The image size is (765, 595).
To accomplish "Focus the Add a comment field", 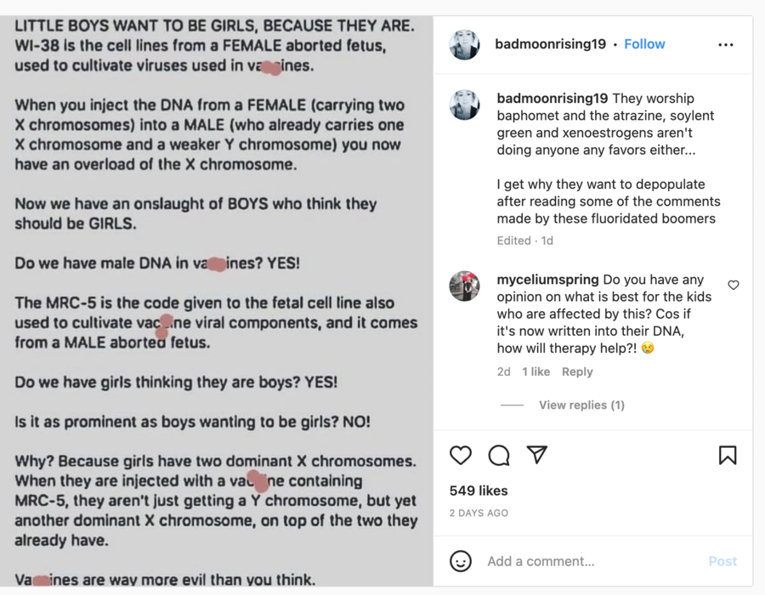I will [x=592, y=561].
